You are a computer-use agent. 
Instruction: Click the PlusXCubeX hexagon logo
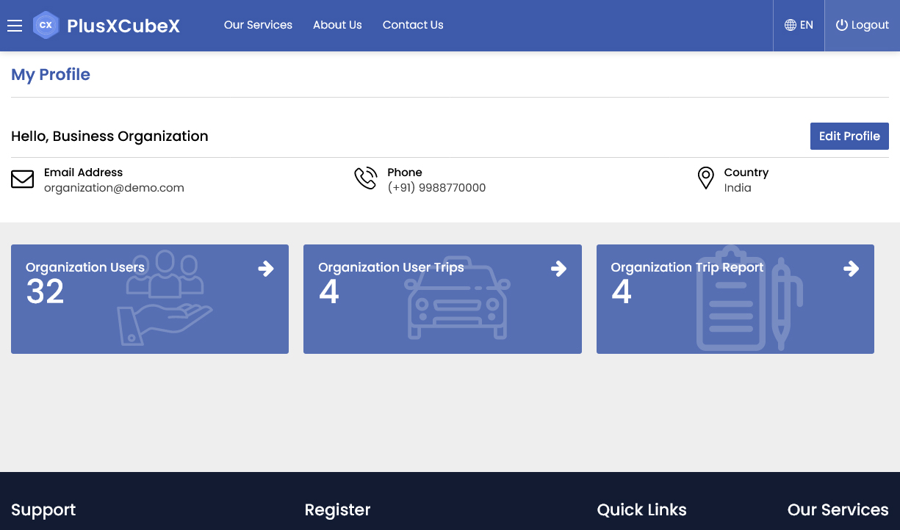coord(46,25)
